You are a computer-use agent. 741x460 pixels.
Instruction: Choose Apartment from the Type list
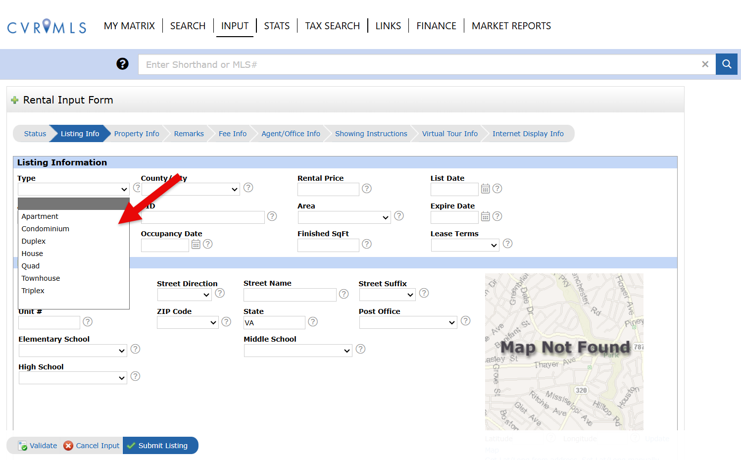pyautogui.click(x=74, y=216)
